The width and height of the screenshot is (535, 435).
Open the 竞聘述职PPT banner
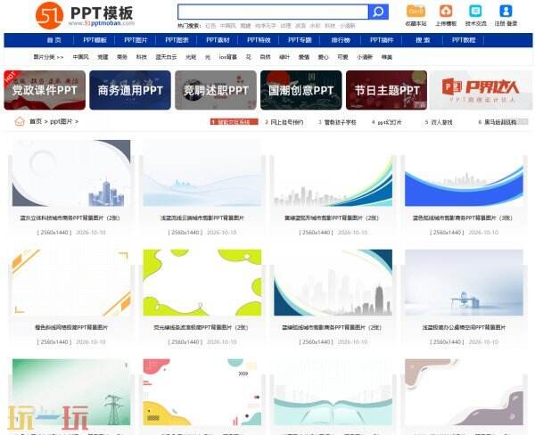pyautogui.click(x=216, y=90)
